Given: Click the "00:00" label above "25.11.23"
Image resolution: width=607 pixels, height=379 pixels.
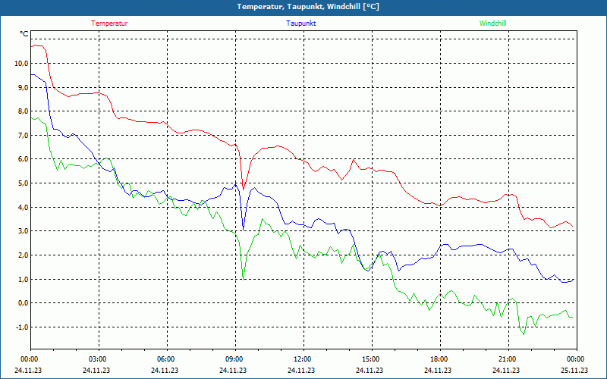Looking at the screenshot, I should [577, 359].
